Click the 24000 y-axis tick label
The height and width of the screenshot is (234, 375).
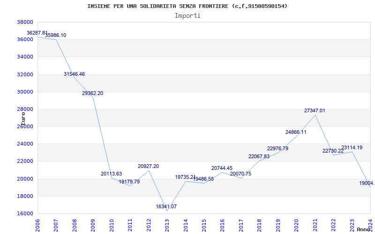coord(25,144)
